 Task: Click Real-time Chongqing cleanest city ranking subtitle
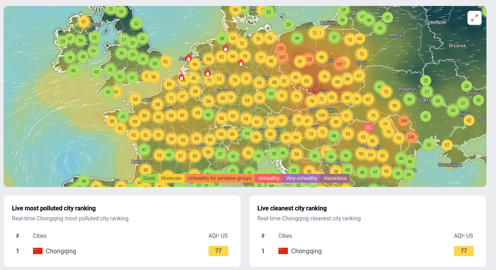(309, 218)
